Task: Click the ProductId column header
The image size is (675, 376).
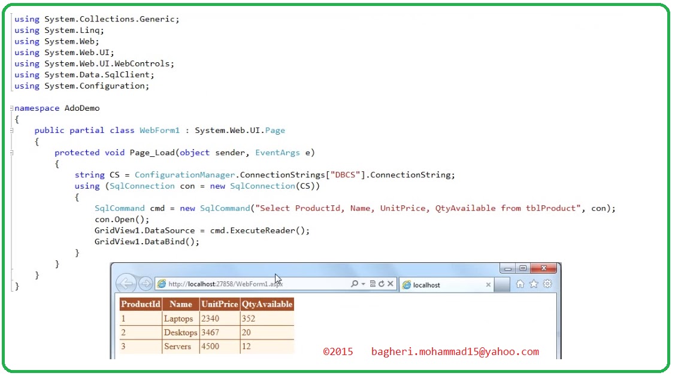Action: coord(141,304)
